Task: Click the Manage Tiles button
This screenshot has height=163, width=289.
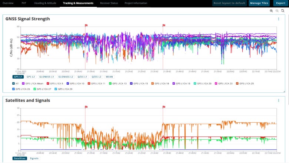Action: tap(259, 3)
